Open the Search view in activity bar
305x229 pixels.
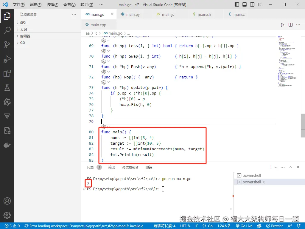click(7, 30)
